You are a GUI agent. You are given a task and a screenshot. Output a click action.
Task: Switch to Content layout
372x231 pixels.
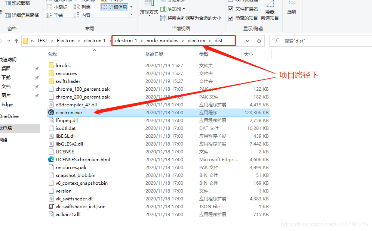82,15
